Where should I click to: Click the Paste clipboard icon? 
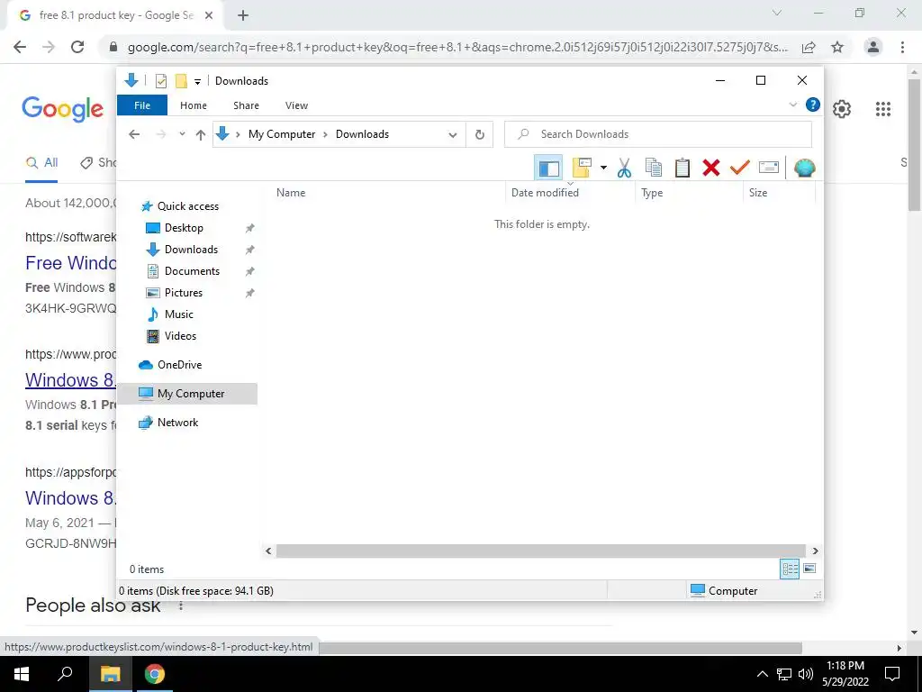(682, 168)
